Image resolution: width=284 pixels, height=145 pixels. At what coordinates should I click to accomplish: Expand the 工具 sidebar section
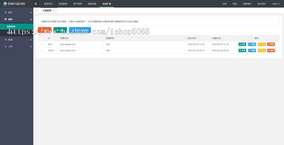point(17,46)
